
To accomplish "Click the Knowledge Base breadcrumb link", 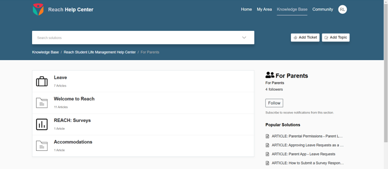I will point(45,52).
